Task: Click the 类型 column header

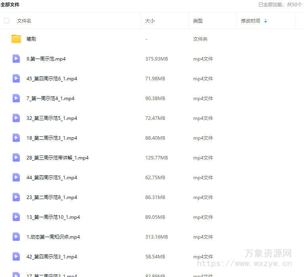Action: [x=198, y=21]
